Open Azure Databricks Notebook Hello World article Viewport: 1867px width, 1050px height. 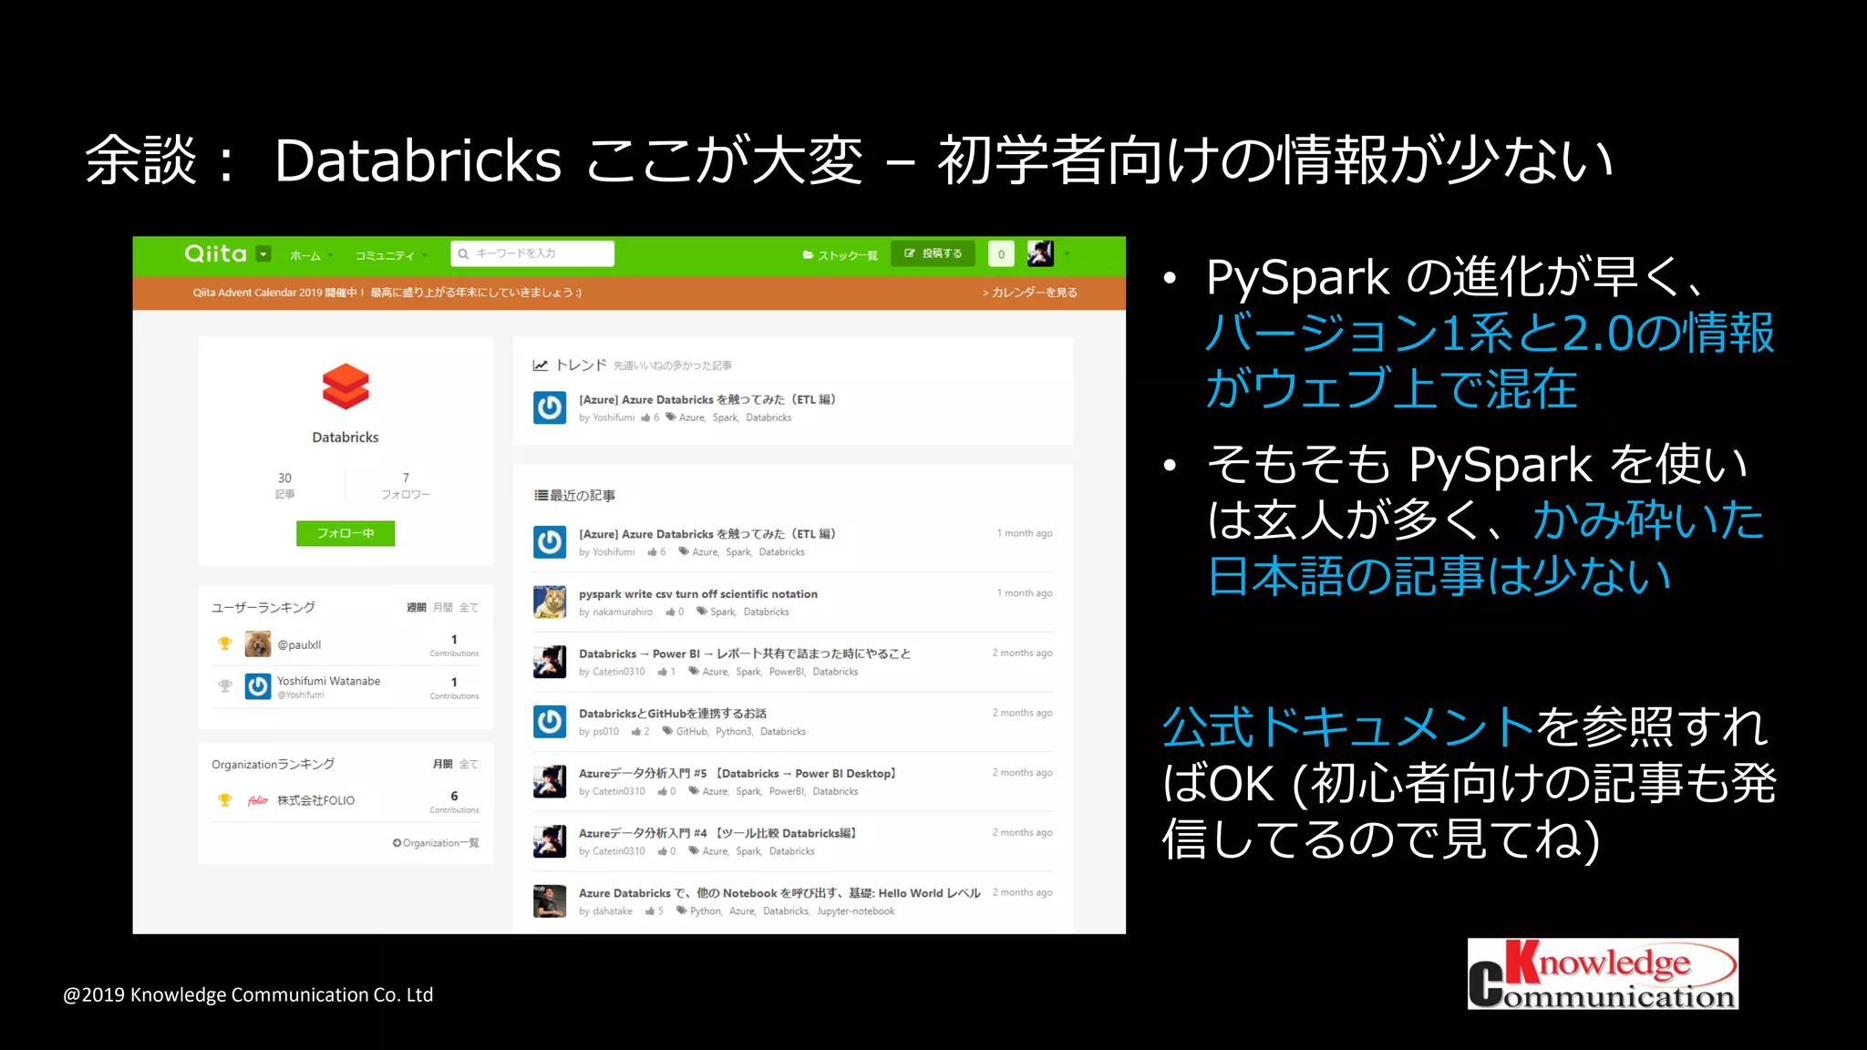point(780,893)
